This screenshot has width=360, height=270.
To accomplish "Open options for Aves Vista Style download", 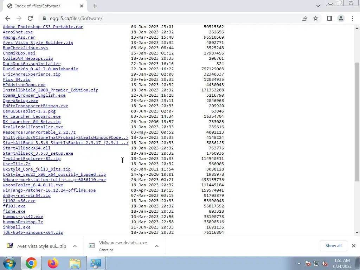I will click(x=75, y=246).
